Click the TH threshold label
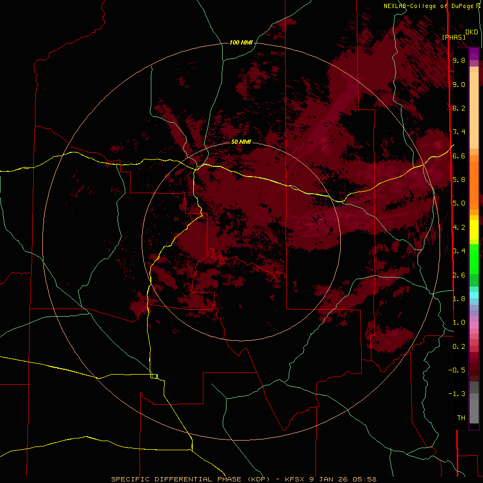Viewport: 483px width, 483px height. 461,418
